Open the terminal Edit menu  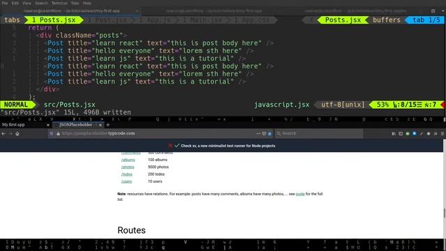pos(15,3)
